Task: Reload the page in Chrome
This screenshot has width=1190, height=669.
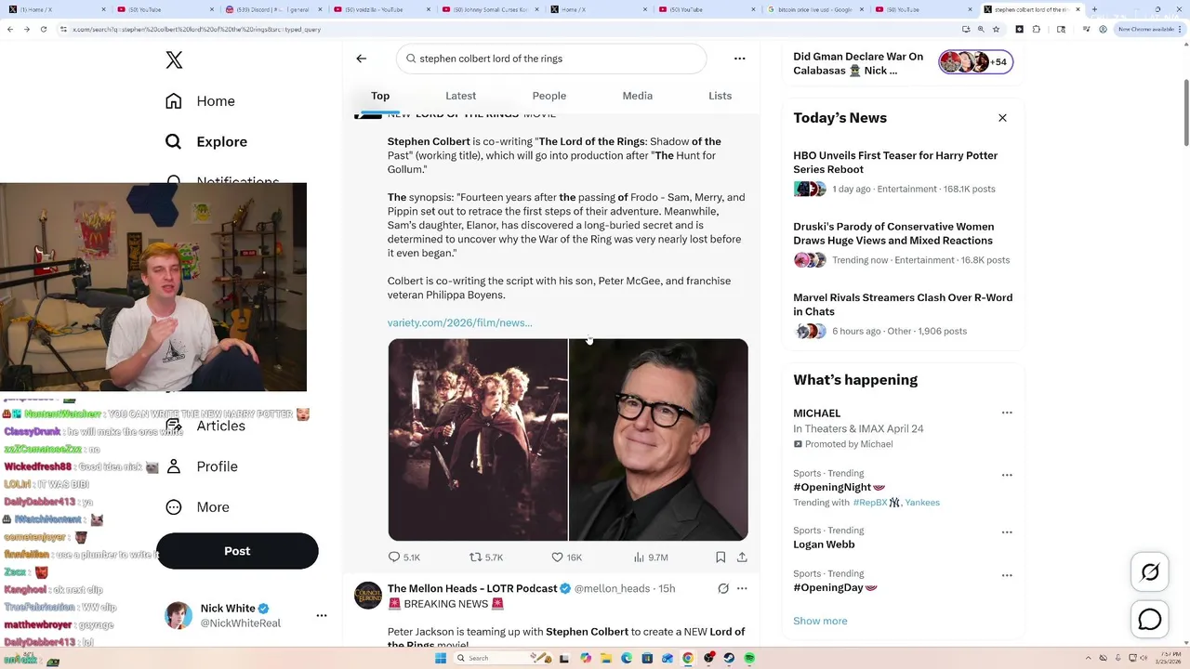Action: pos(44,29)
